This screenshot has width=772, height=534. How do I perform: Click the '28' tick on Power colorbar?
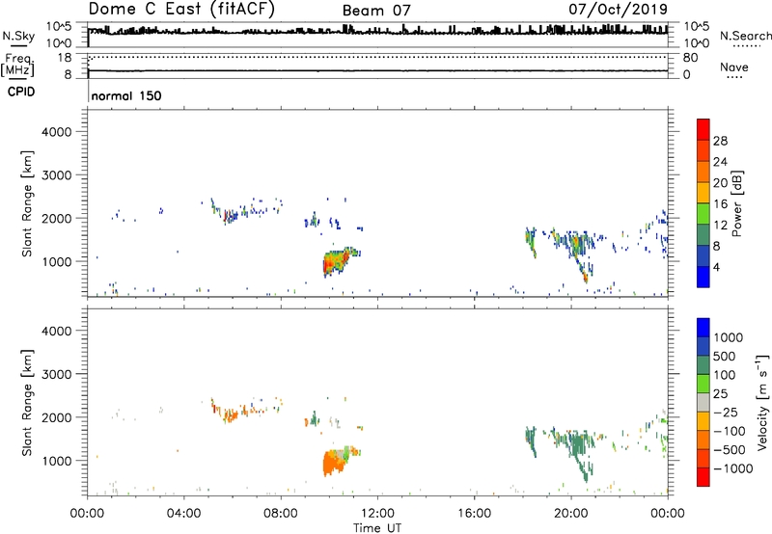pos(720,141)
